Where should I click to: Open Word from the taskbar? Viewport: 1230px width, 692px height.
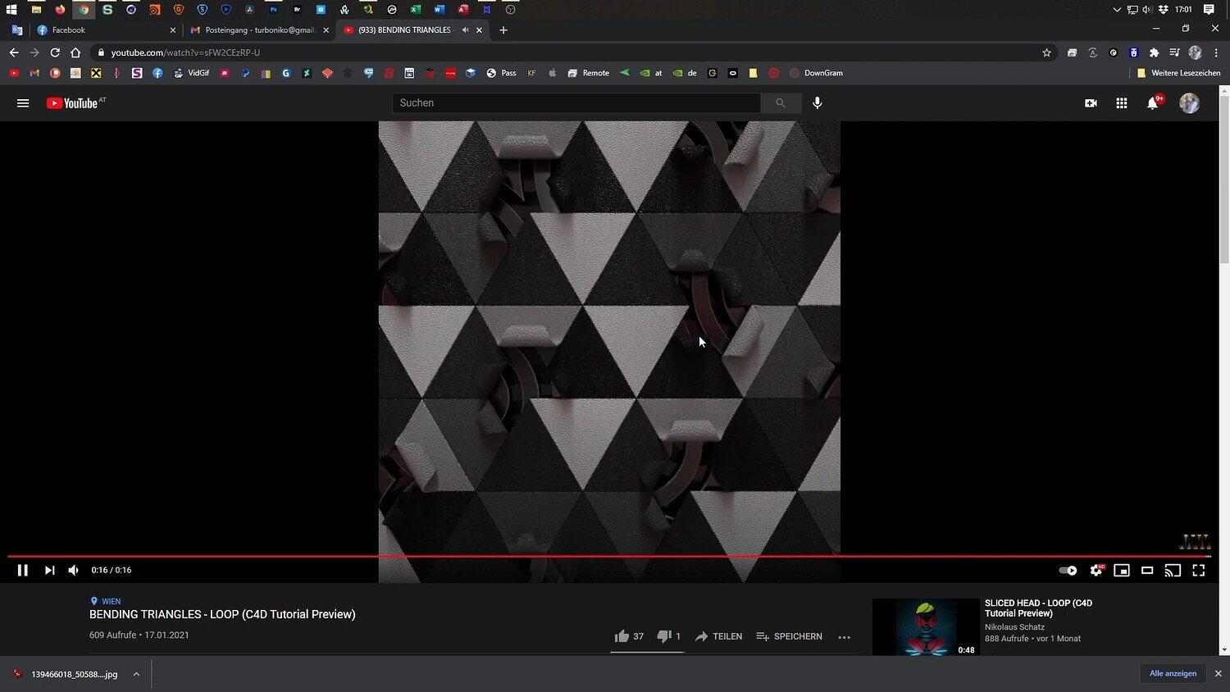(x=440, y=10)
